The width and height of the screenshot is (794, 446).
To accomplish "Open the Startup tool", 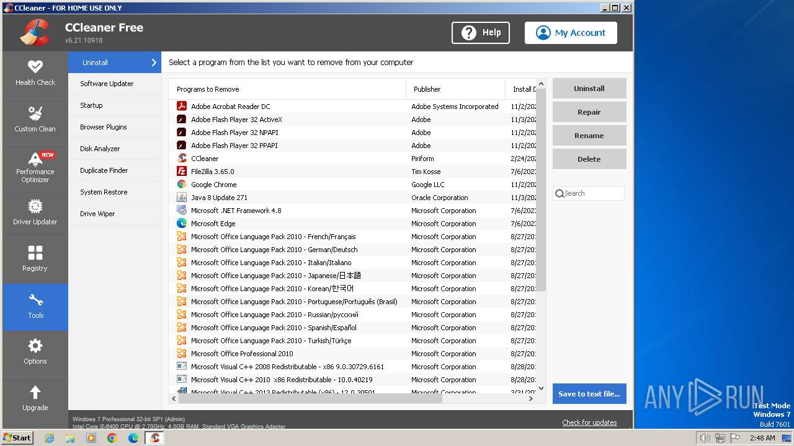I will coord(115,105).
